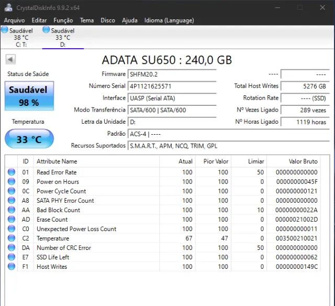Viewport: 335px width, 306px height.
Task: Click the ID column header
Action: point(26,161)
